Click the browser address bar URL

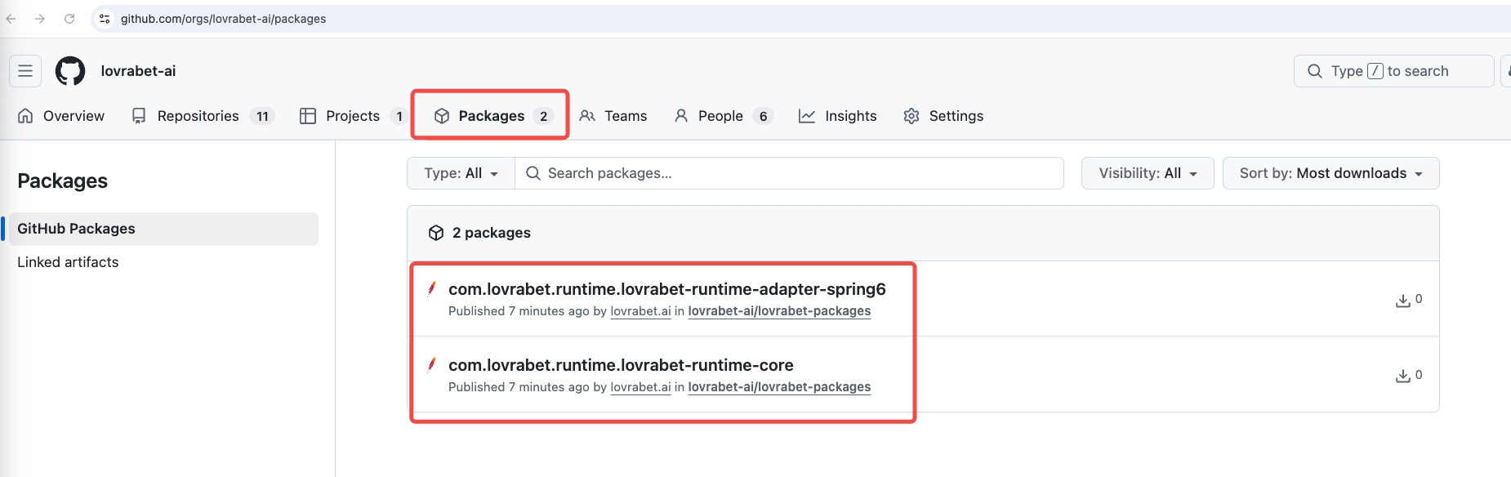(223, 19)
